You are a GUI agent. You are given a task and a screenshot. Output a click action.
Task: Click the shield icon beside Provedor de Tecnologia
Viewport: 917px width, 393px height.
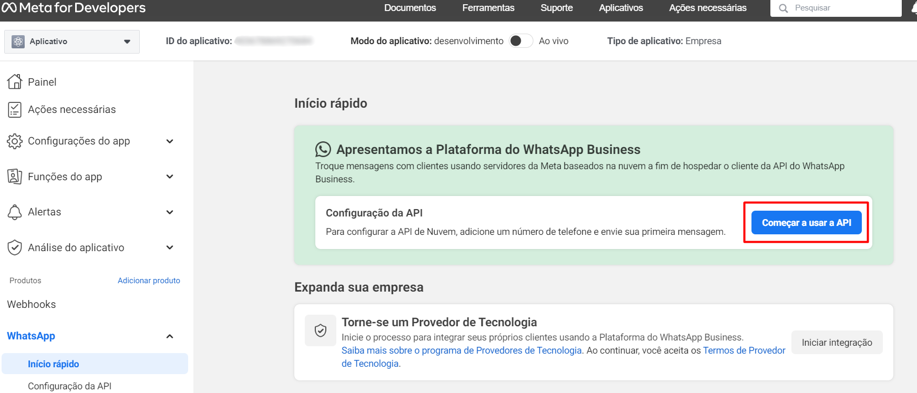click(321, 330)
